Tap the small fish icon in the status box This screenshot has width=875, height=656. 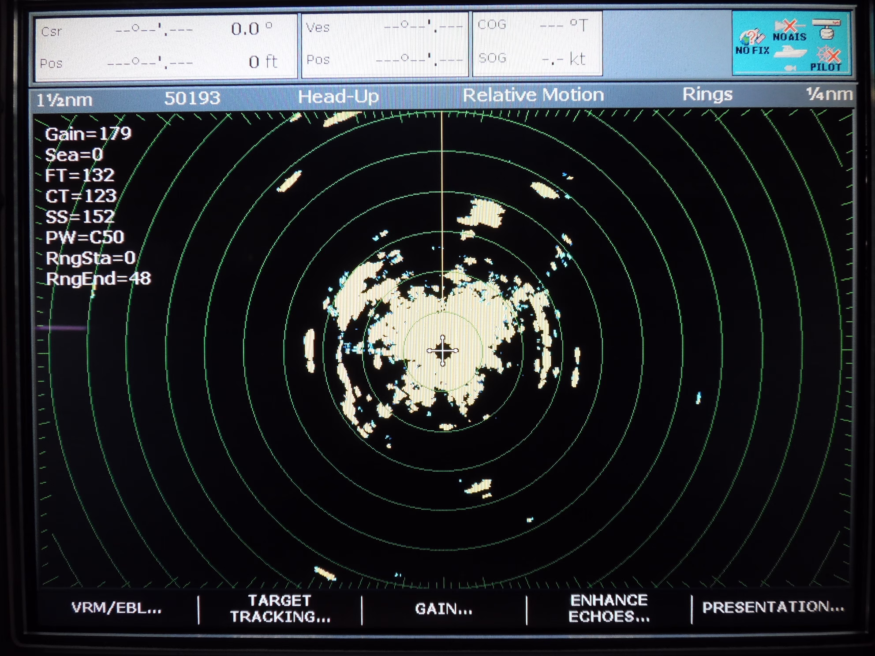coord(790,68)
